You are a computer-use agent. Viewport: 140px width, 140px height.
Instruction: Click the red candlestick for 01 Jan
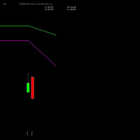tap(32, 88)
